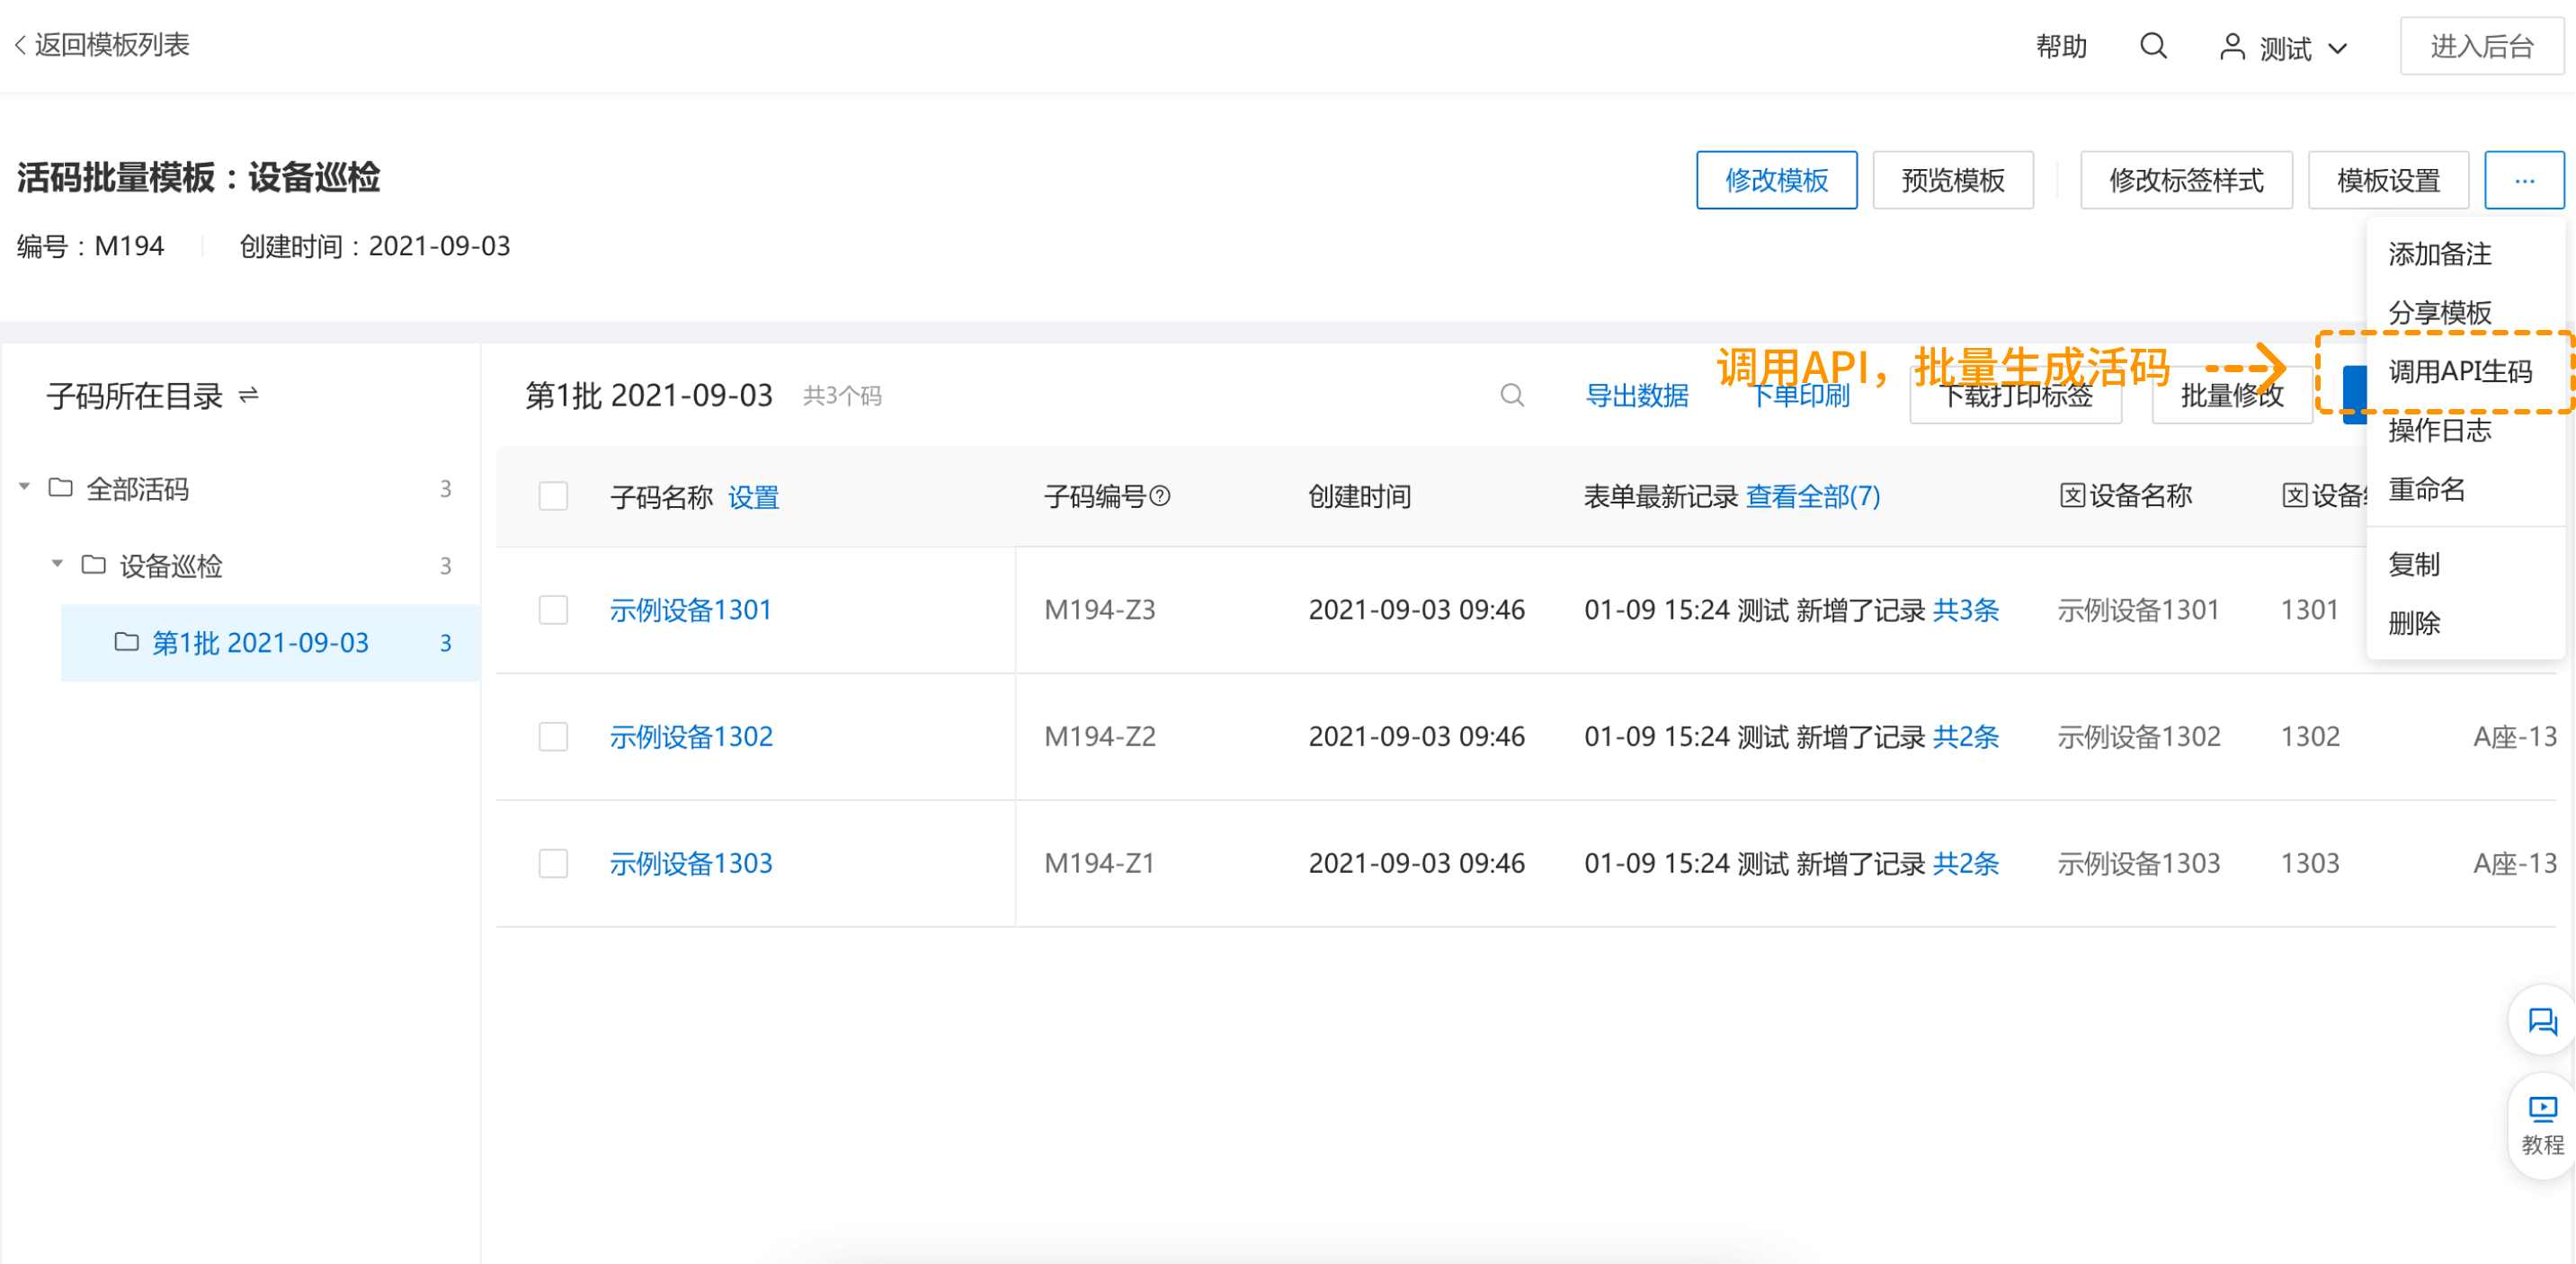Screen dimensions: 2576x1264
Task: Click 查看全部(7) link
Action: 1813,496
